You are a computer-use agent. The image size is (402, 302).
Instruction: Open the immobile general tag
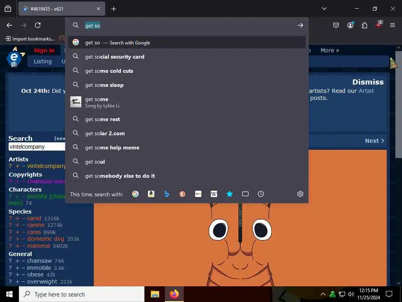pyautogui.click(x=39, y=267)
